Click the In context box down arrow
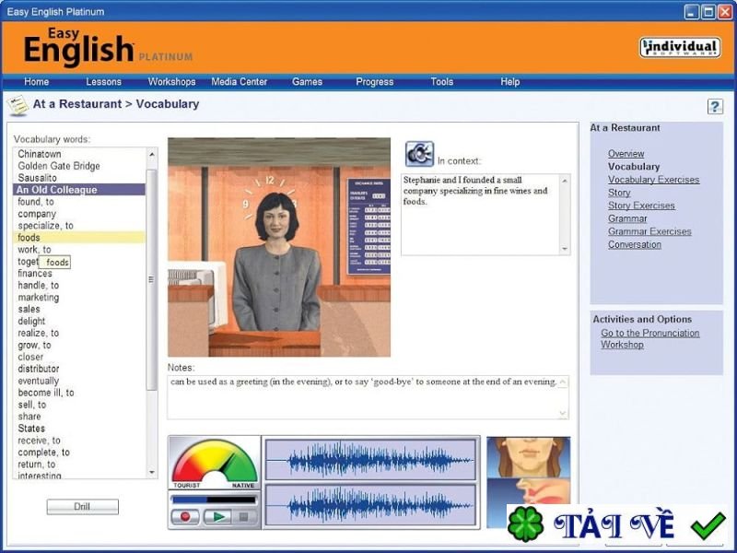 (565, 249)
